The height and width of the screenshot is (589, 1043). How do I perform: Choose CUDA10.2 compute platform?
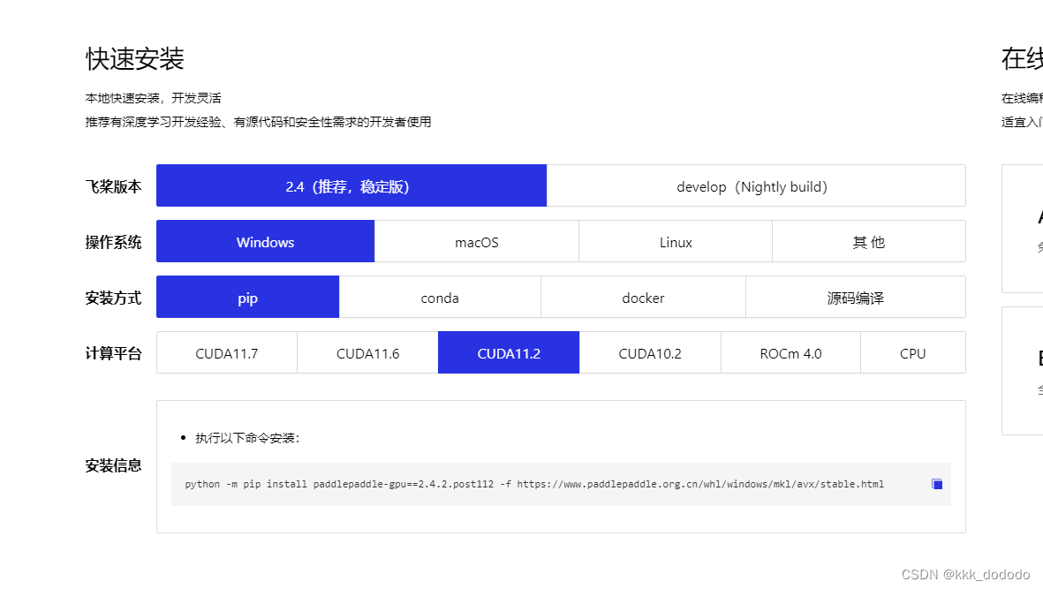click(x=650, y=353)
